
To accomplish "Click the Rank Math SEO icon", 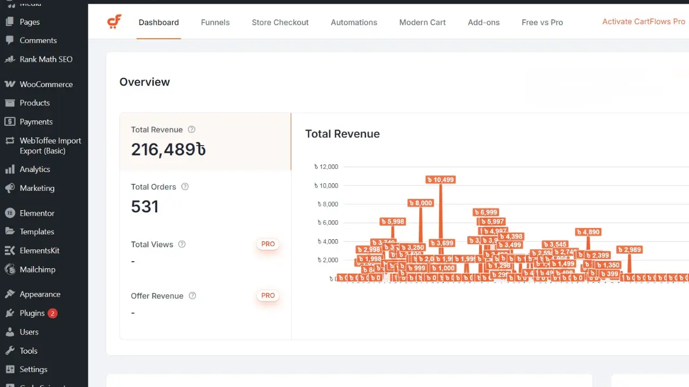I will [x=9, y=59].
